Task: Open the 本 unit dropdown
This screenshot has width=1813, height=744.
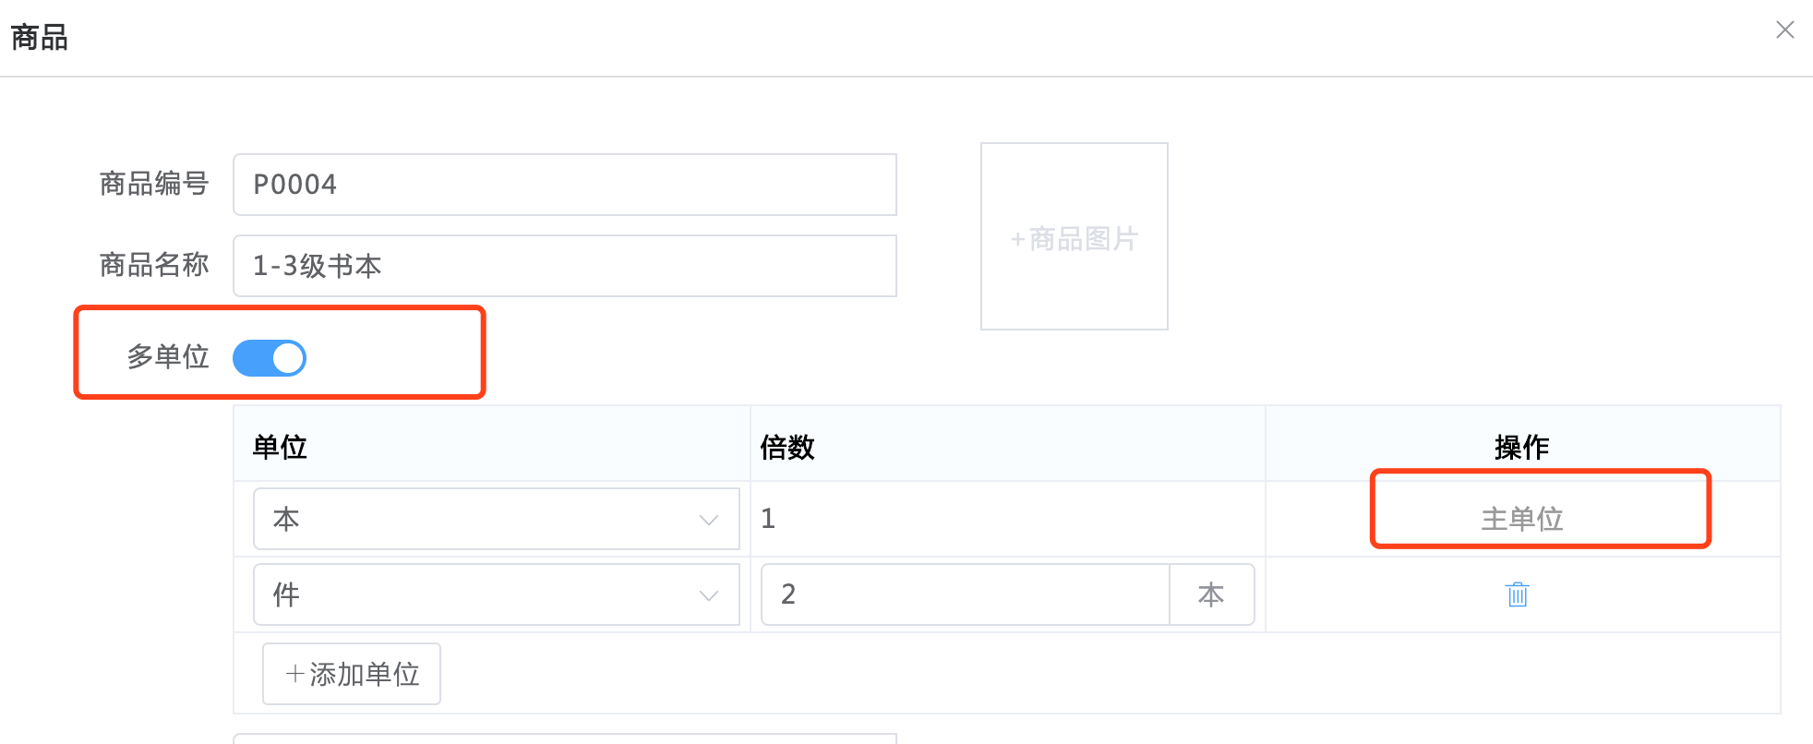Action: pos(496,519)
